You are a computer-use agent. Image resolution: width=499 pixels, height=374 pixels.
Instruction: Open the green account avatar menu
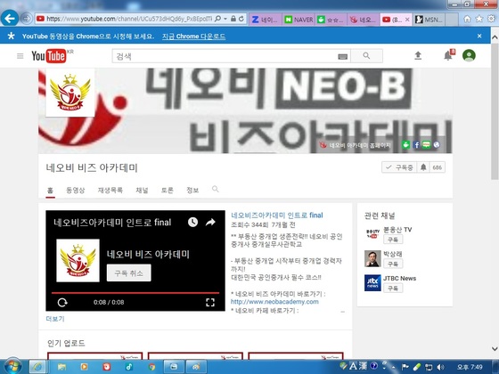click(x=469, y=55)
